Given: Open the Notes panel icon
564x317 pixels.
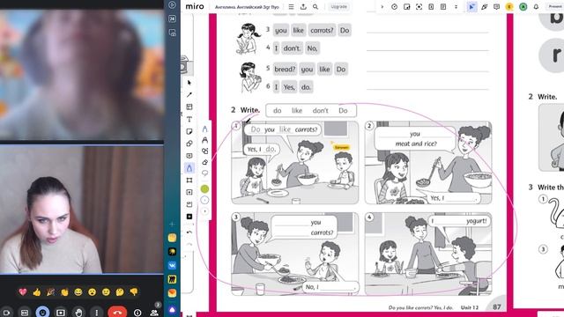Looking at the screenshot, I should point(443,6).
